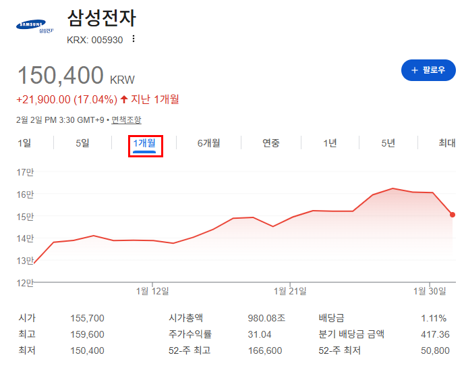Select the 5일 range tab
This screenshot has width=464, height=366.
pos(82,143)
